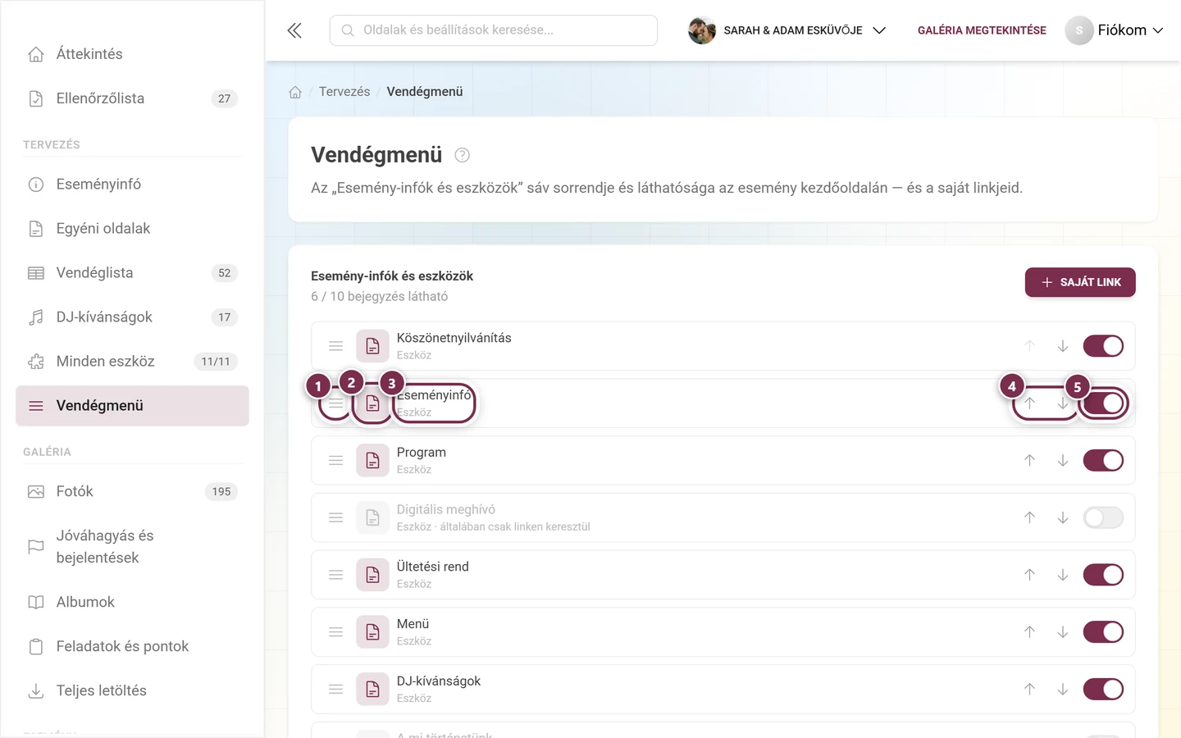
Task: Switch off the Menü toggle
Action: 1103,632
